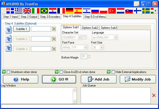Screen dimensions: 159x109
Task: Click the Subtitle 2 file path field
Action: coord(41,39)
